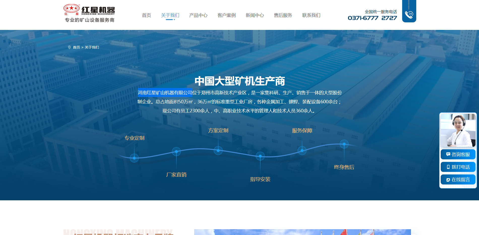
Task: Open 联系我们 from the top navigation
Action: (x=311, y=15)
